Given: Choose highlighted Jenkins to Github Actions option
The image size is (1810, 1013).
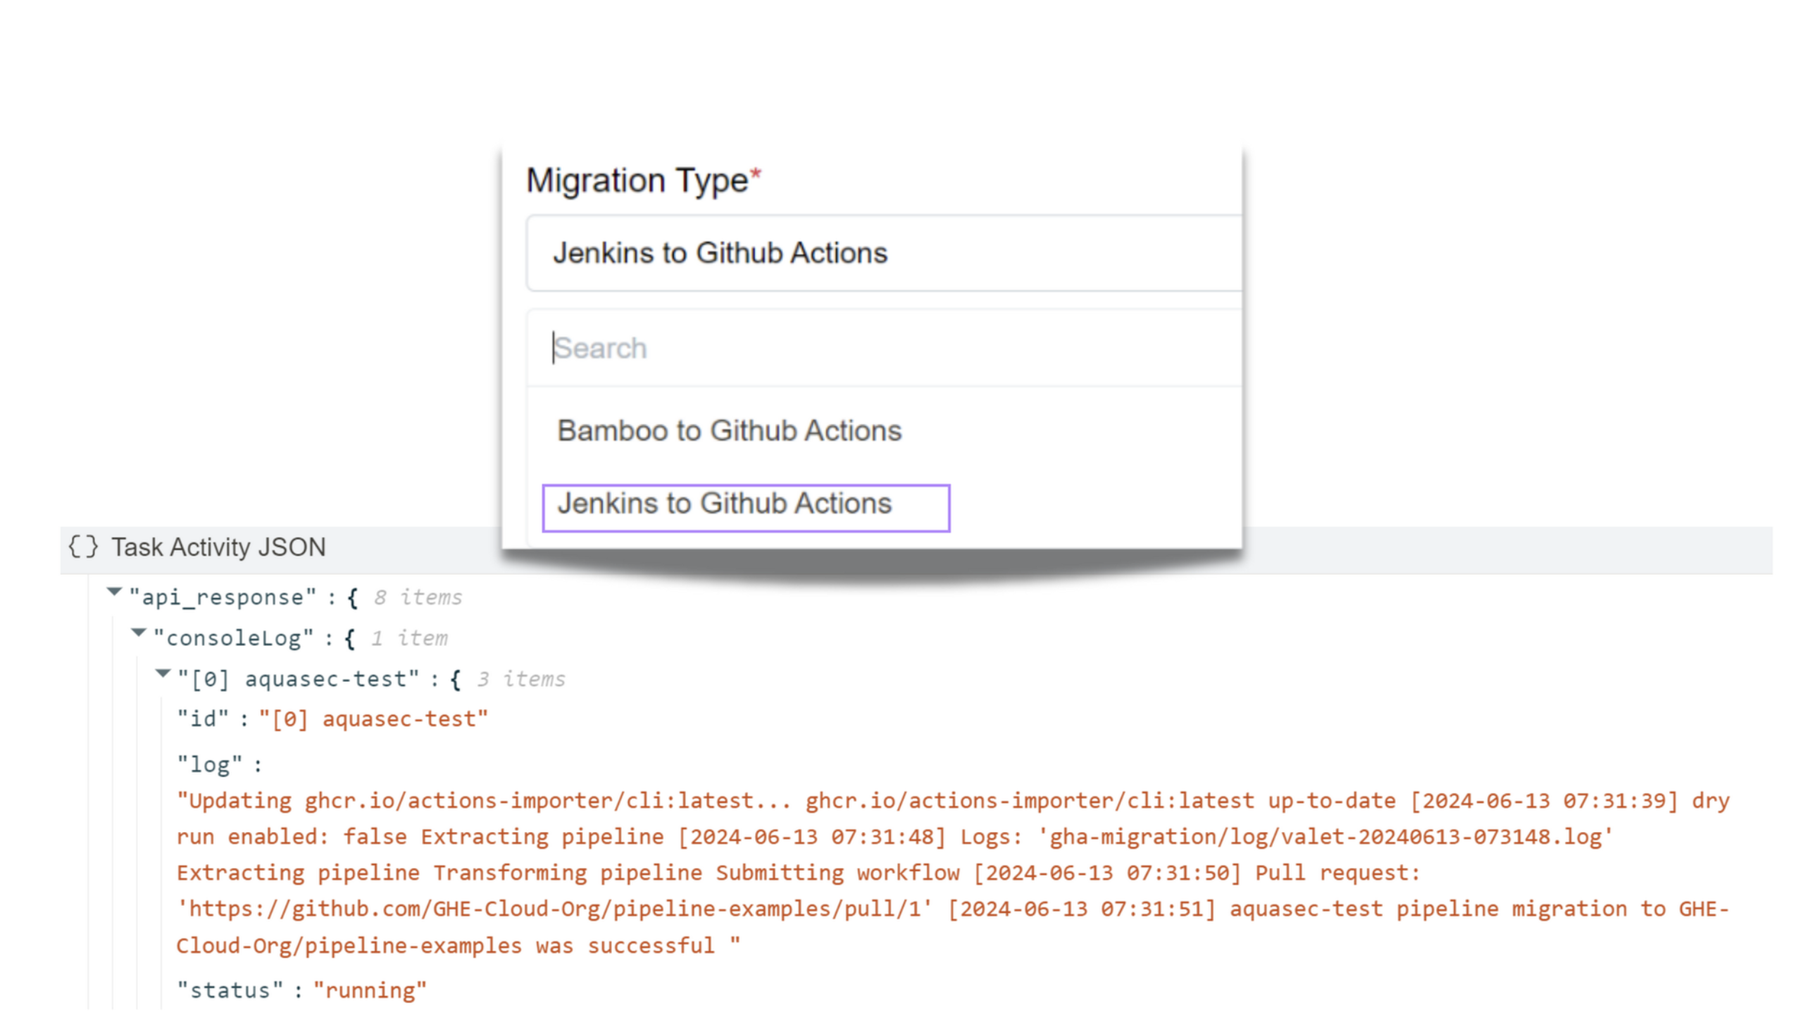Looking at the screenshot, I should [745, 506].
